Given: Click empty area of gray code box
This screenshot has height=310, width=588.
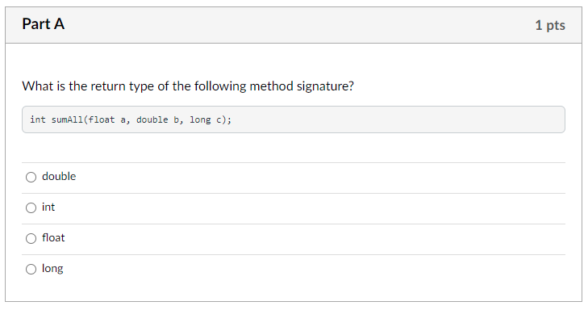Looking at the screenshot, I should [x=398, y=119].
